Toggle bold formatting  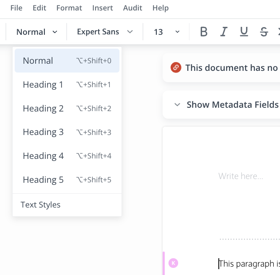pyautogui.click(x=204, y=31)
